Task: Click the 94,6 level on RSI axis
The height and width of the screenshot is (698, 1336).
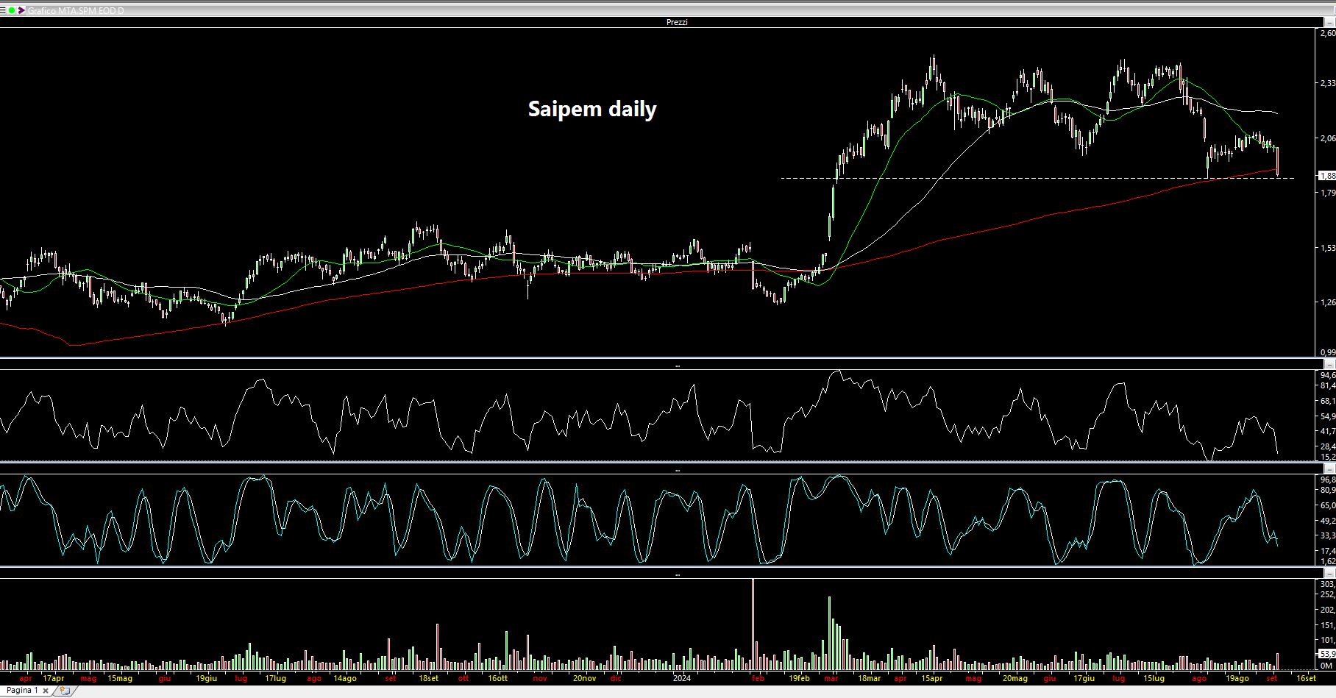Action: pyautogui.click(x=1327, y=375)
